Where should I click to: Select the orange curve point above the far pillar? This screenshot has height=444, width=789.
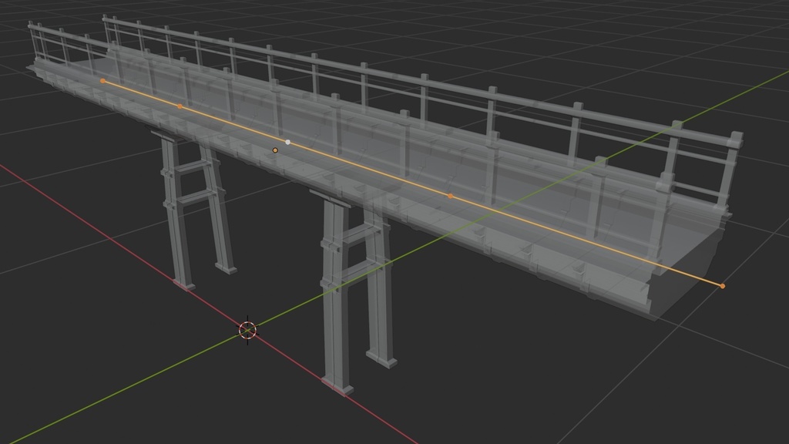click(x=180, y=106)
